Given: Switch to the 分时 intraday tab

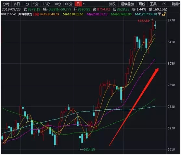Looking at the screenshot, I should tap(6, 4).
